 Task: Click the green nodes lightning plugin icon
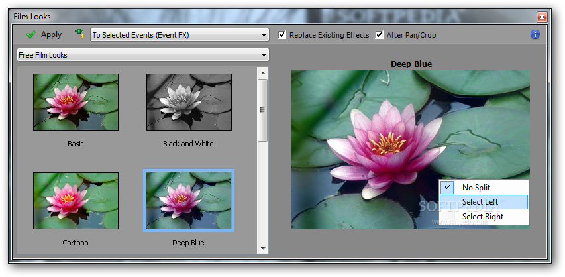[79, 34]
